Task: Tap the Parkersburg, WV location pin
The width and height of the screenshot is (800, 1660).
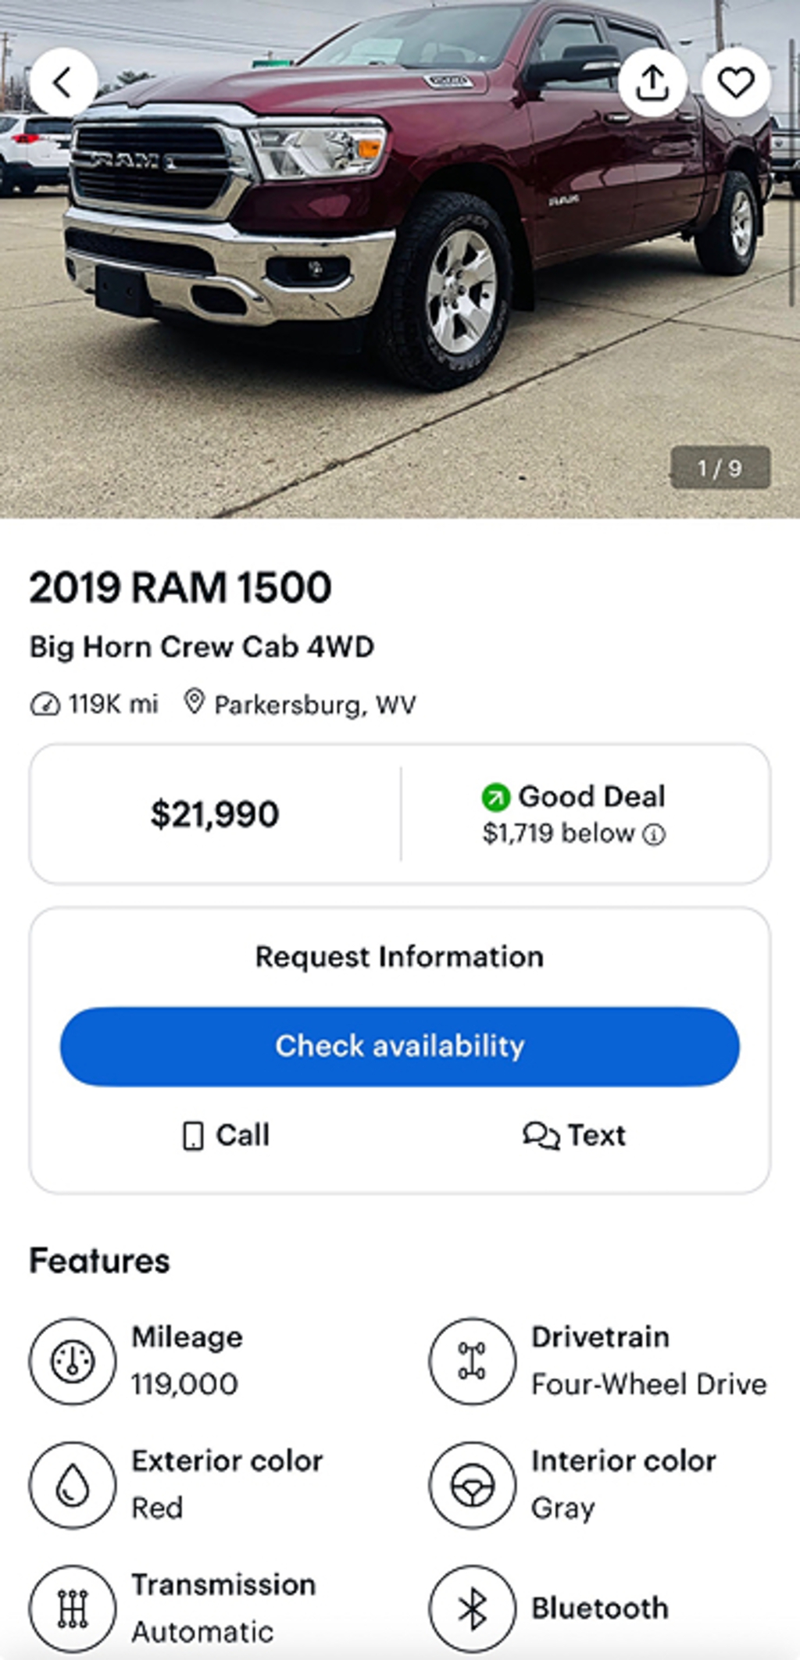Action: [194, 702]
